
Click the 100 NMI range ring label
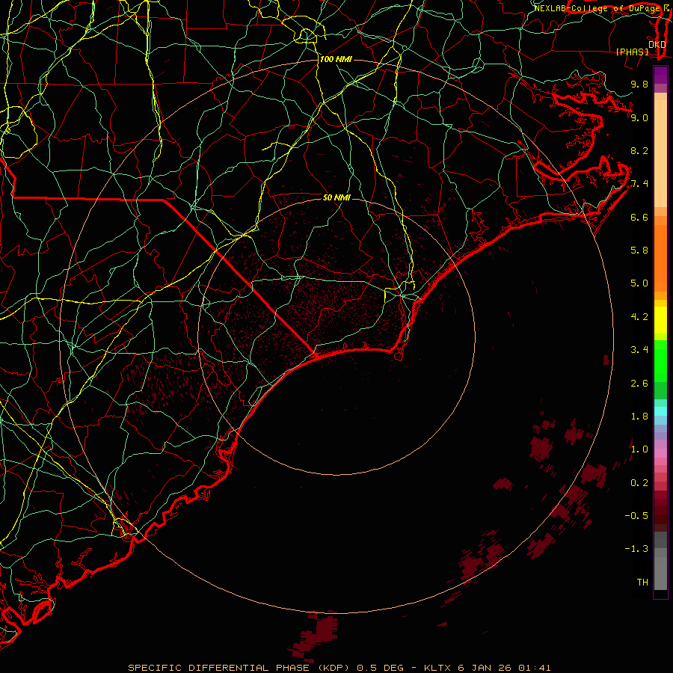pos(336,59)
